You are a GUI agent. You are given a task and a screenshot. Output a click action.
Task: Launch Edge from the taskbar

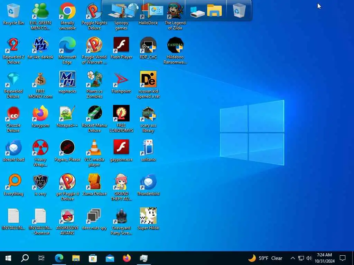(59, 258)
